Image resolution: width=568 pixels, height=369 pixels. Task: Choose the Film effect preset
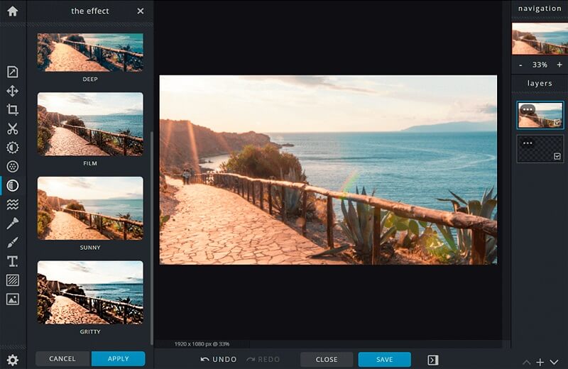[90, 124]
